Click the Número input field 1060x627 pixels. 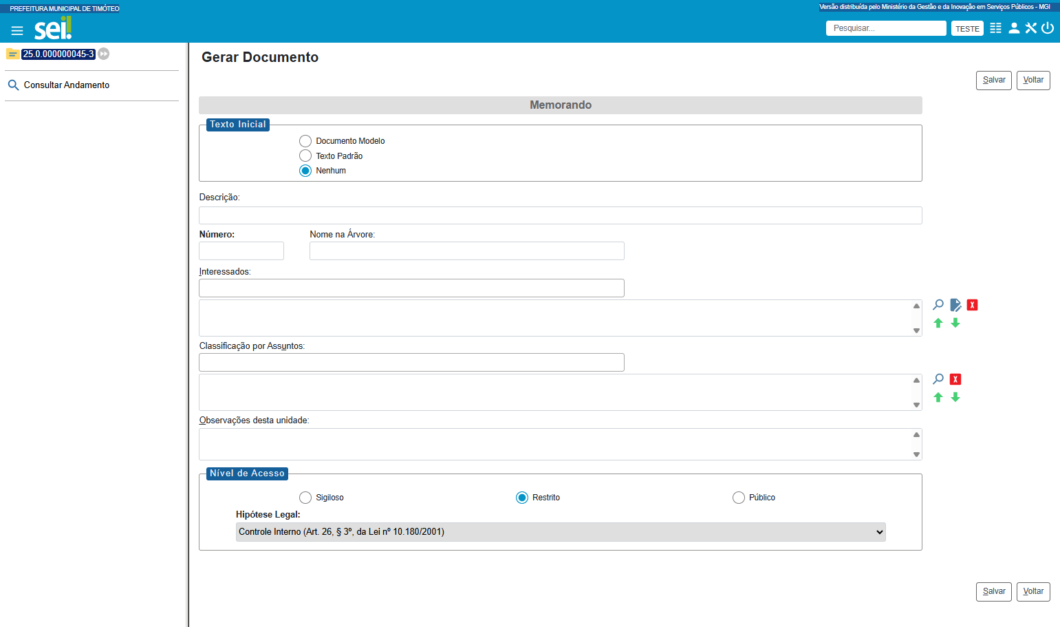pos(241,251)
